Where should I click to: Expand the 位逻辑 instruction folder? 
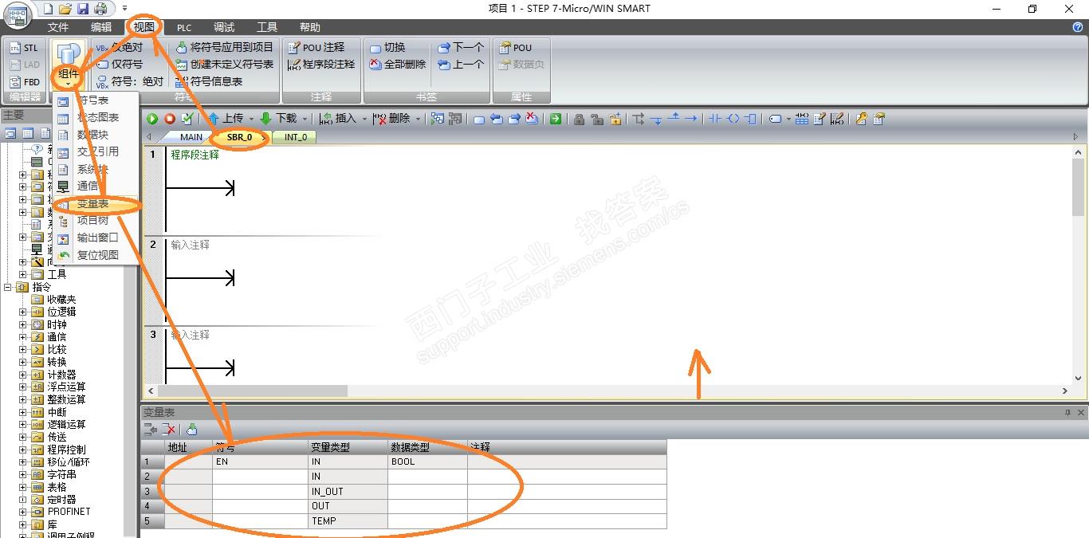tap(23, 312)
